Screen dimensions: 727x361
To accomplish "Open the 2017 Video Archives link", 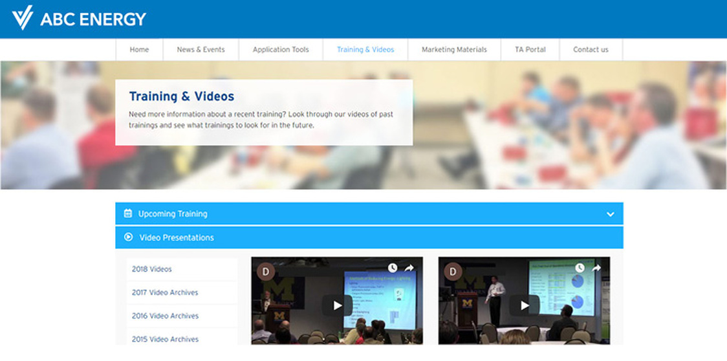I will pos(165,292).
